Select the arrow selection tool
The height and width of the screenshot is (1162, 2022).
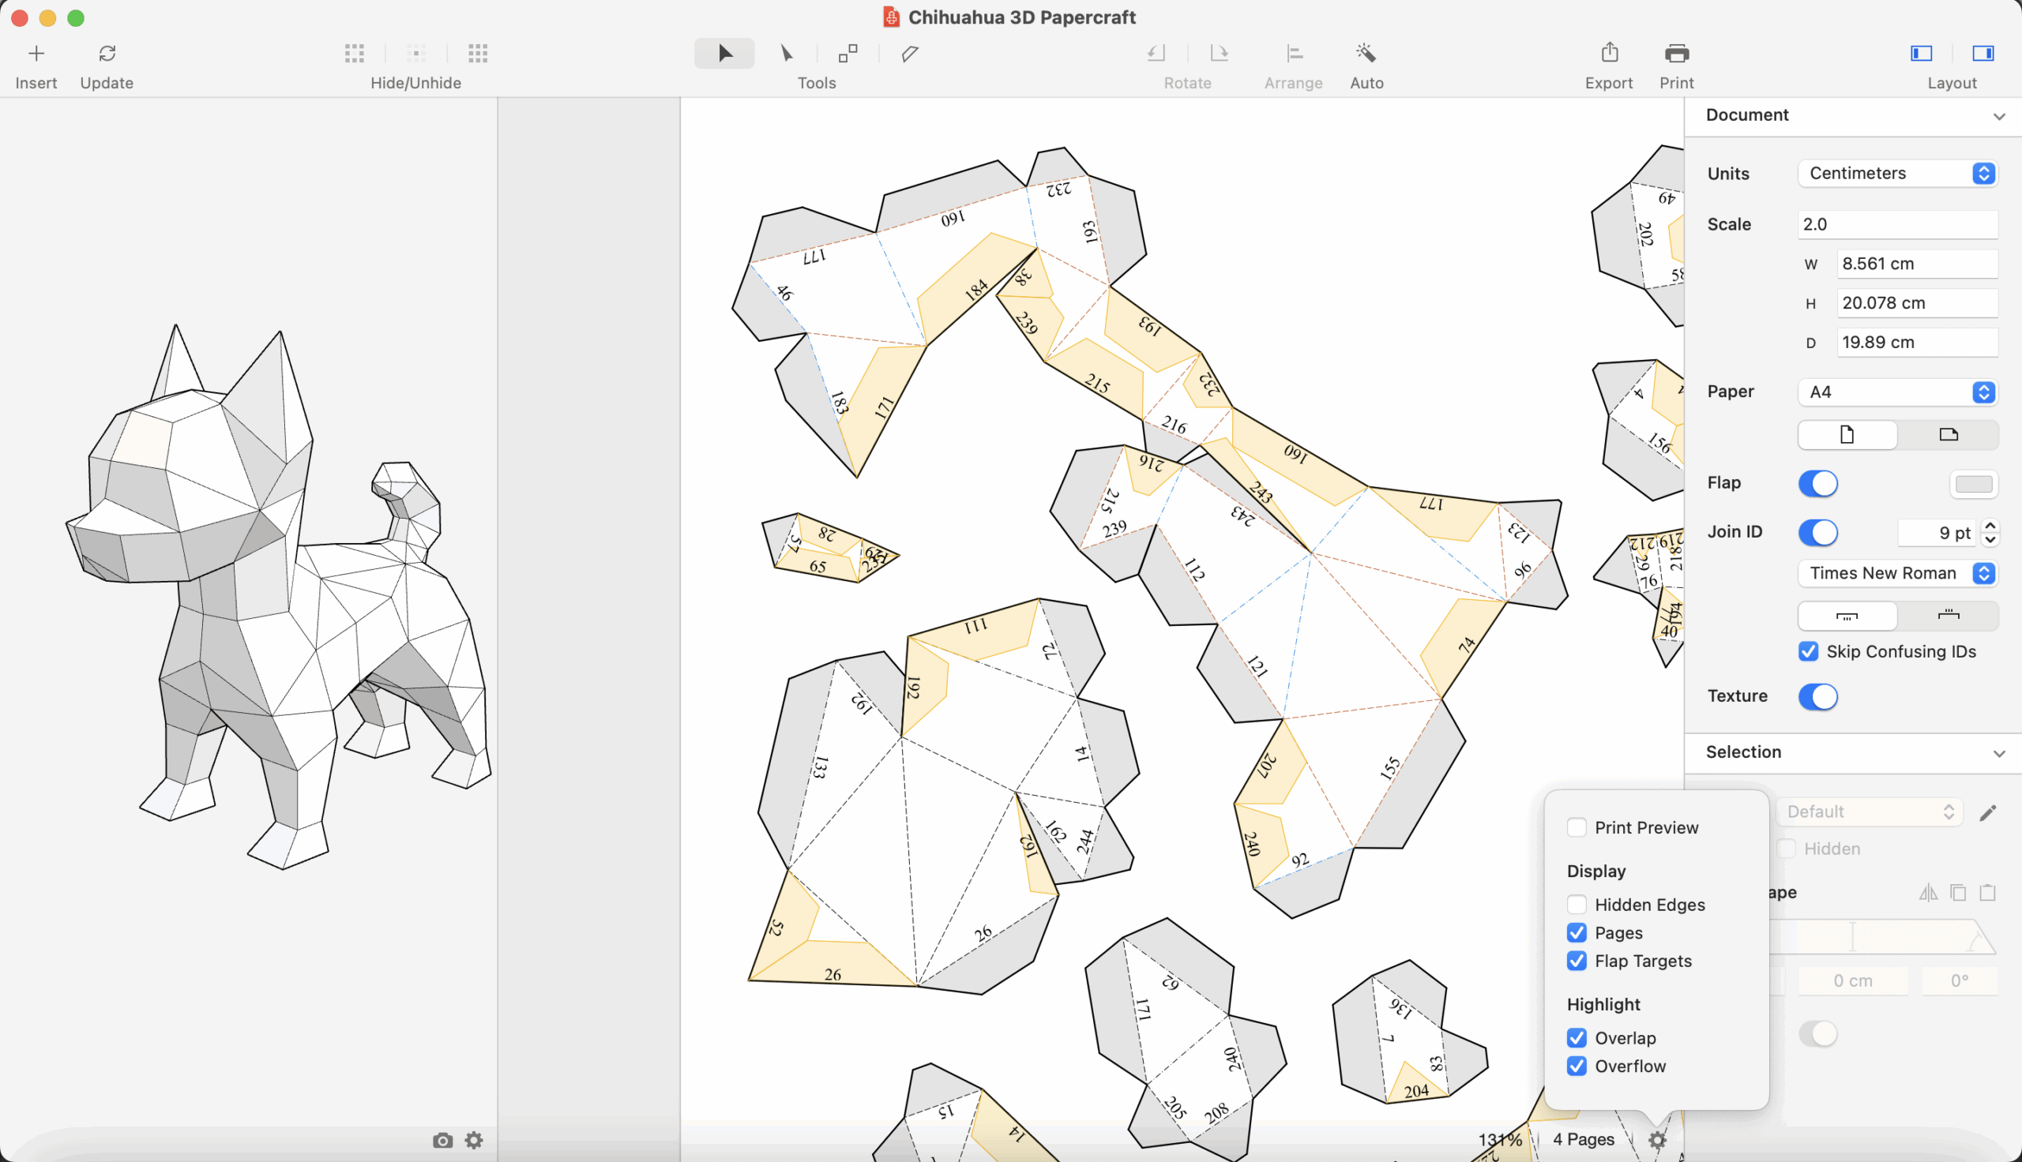pyautogui.click(x=724, y=54)
